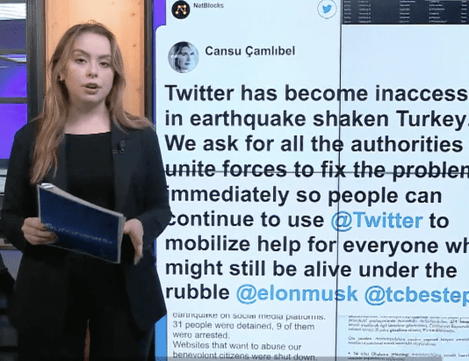This screenshot has height=361, width=469.
Task: Click the line "in earthquake shaken Turkey"
Action: [317, 119]
